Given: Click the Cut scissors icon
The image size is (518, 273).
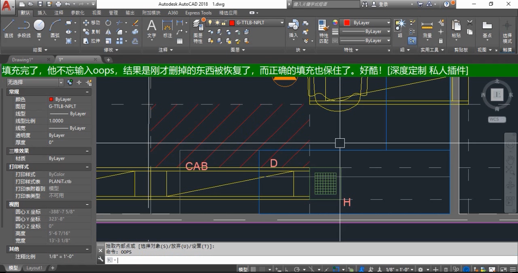Looking at the screenshot, I should coord(470,23).
